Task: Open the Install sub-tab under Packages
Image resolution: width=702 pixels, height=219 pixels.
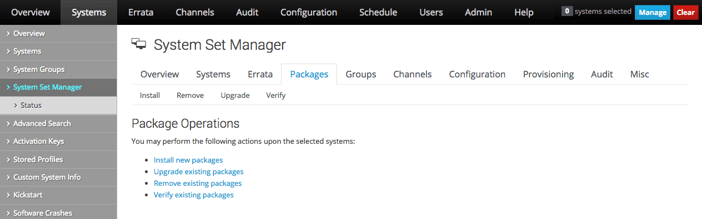Action: [x=150, y=95]
